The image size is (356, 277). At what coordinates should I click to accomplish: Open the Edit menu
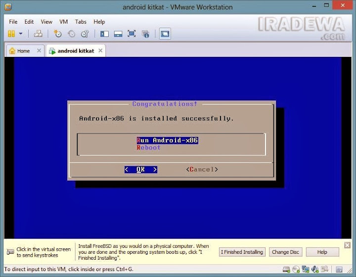pos(29,22)
